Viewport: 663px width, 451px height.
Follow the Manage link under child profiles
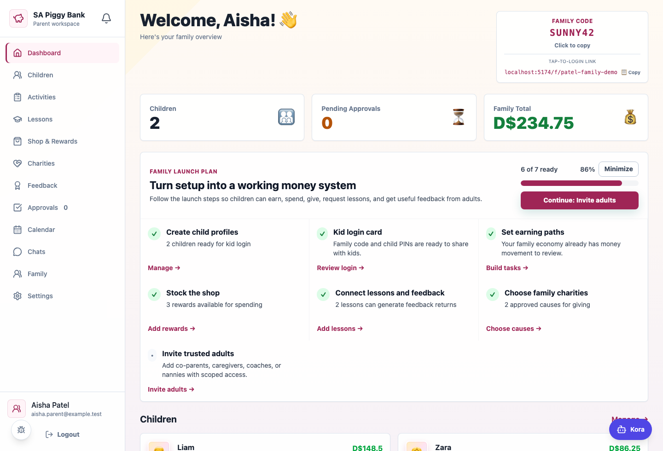click(164, 268)
